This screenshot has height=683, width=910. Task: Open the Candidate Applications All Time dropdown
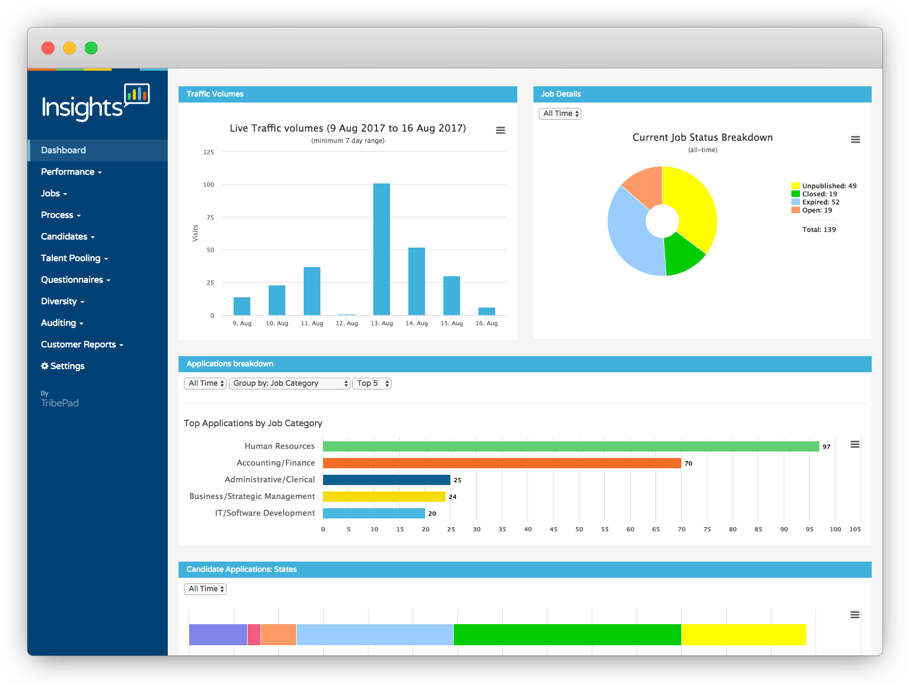tap(205, 589)
